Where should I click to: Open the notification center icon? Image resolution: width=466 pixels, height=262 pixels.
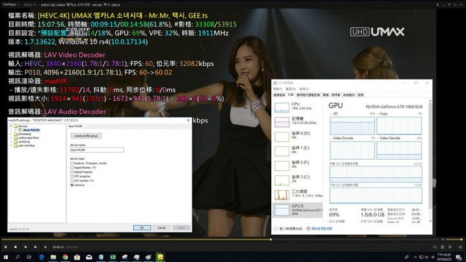pyautogui.click(x=459, y=257)
